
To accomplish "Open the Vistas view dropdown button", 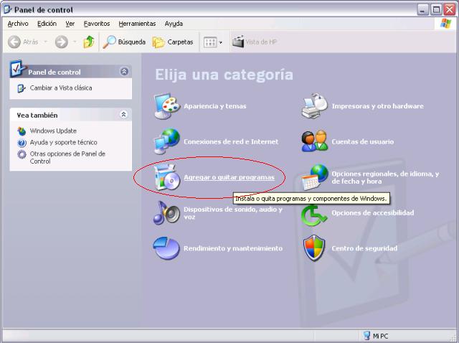I will [213, 42].
